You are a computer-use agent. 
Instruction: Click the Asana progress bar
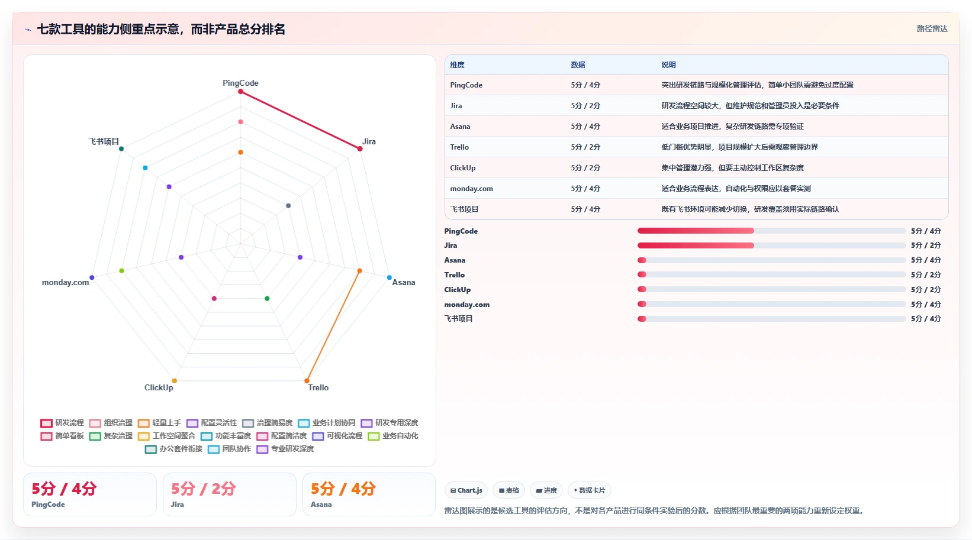pos(771,260)
